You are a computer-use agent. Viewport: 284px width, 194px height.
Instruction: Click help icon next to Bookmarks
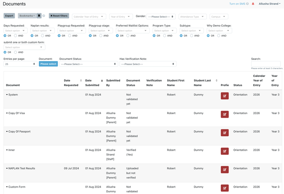point(44,16)
